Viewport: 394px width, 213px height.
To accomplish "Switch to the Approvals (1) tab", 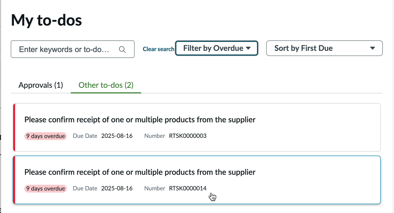I will point(41,85).
